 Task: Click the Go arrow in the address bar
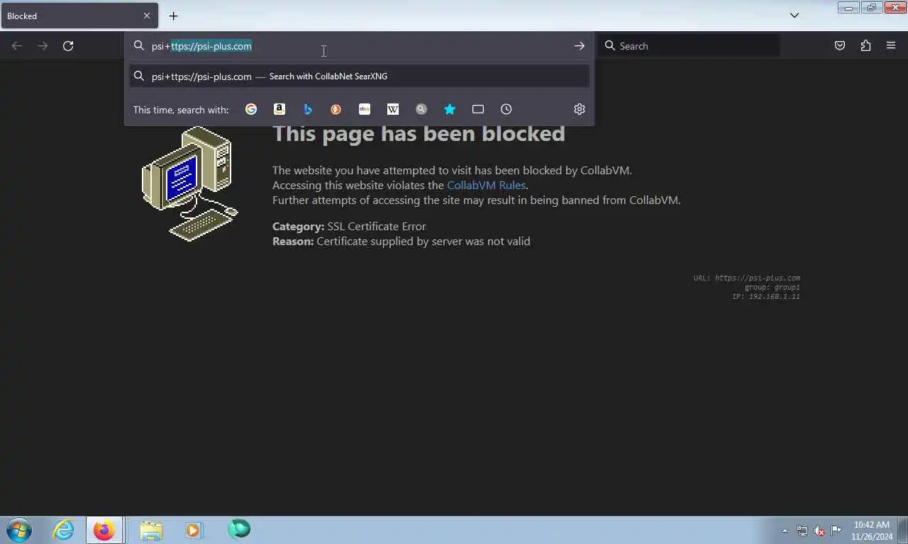coord(580,46)
